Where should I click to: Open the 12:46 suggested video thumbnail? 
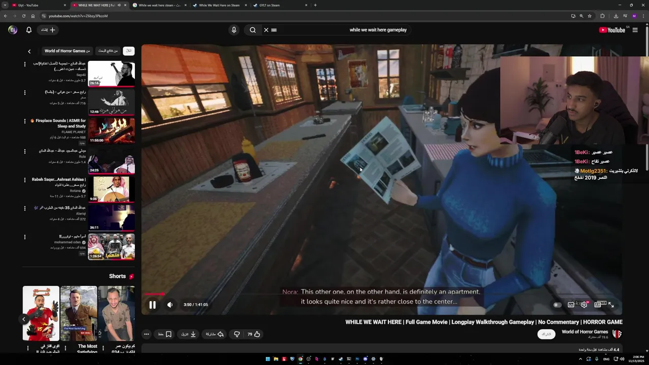112,102
